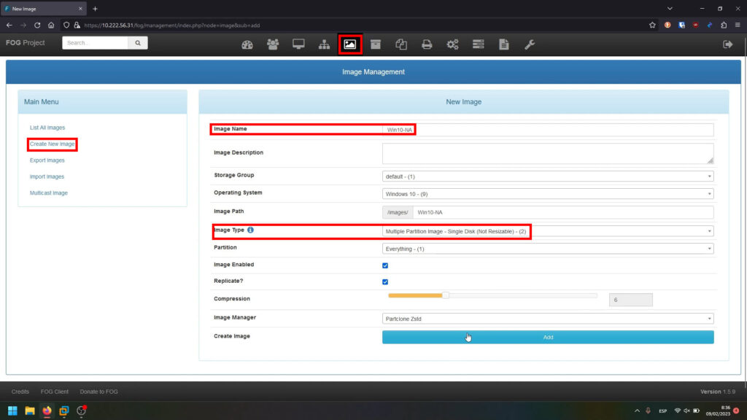
Task: Expand the Image Manager dropdown
Action: (547, 319)
